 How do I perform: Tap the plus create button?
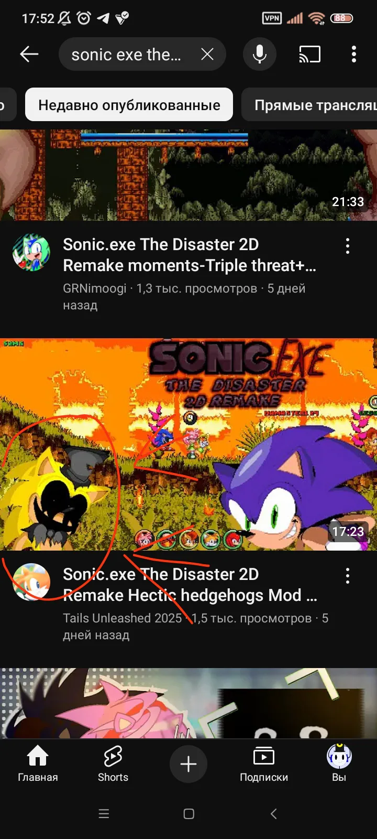pos(188,764)
